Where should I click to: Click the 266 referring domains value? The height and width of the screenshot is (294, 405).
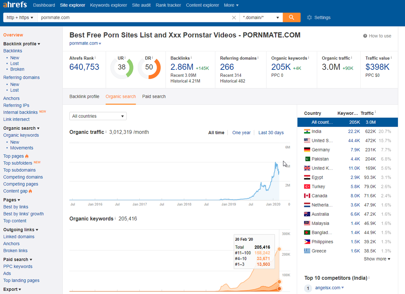[227, 67]
